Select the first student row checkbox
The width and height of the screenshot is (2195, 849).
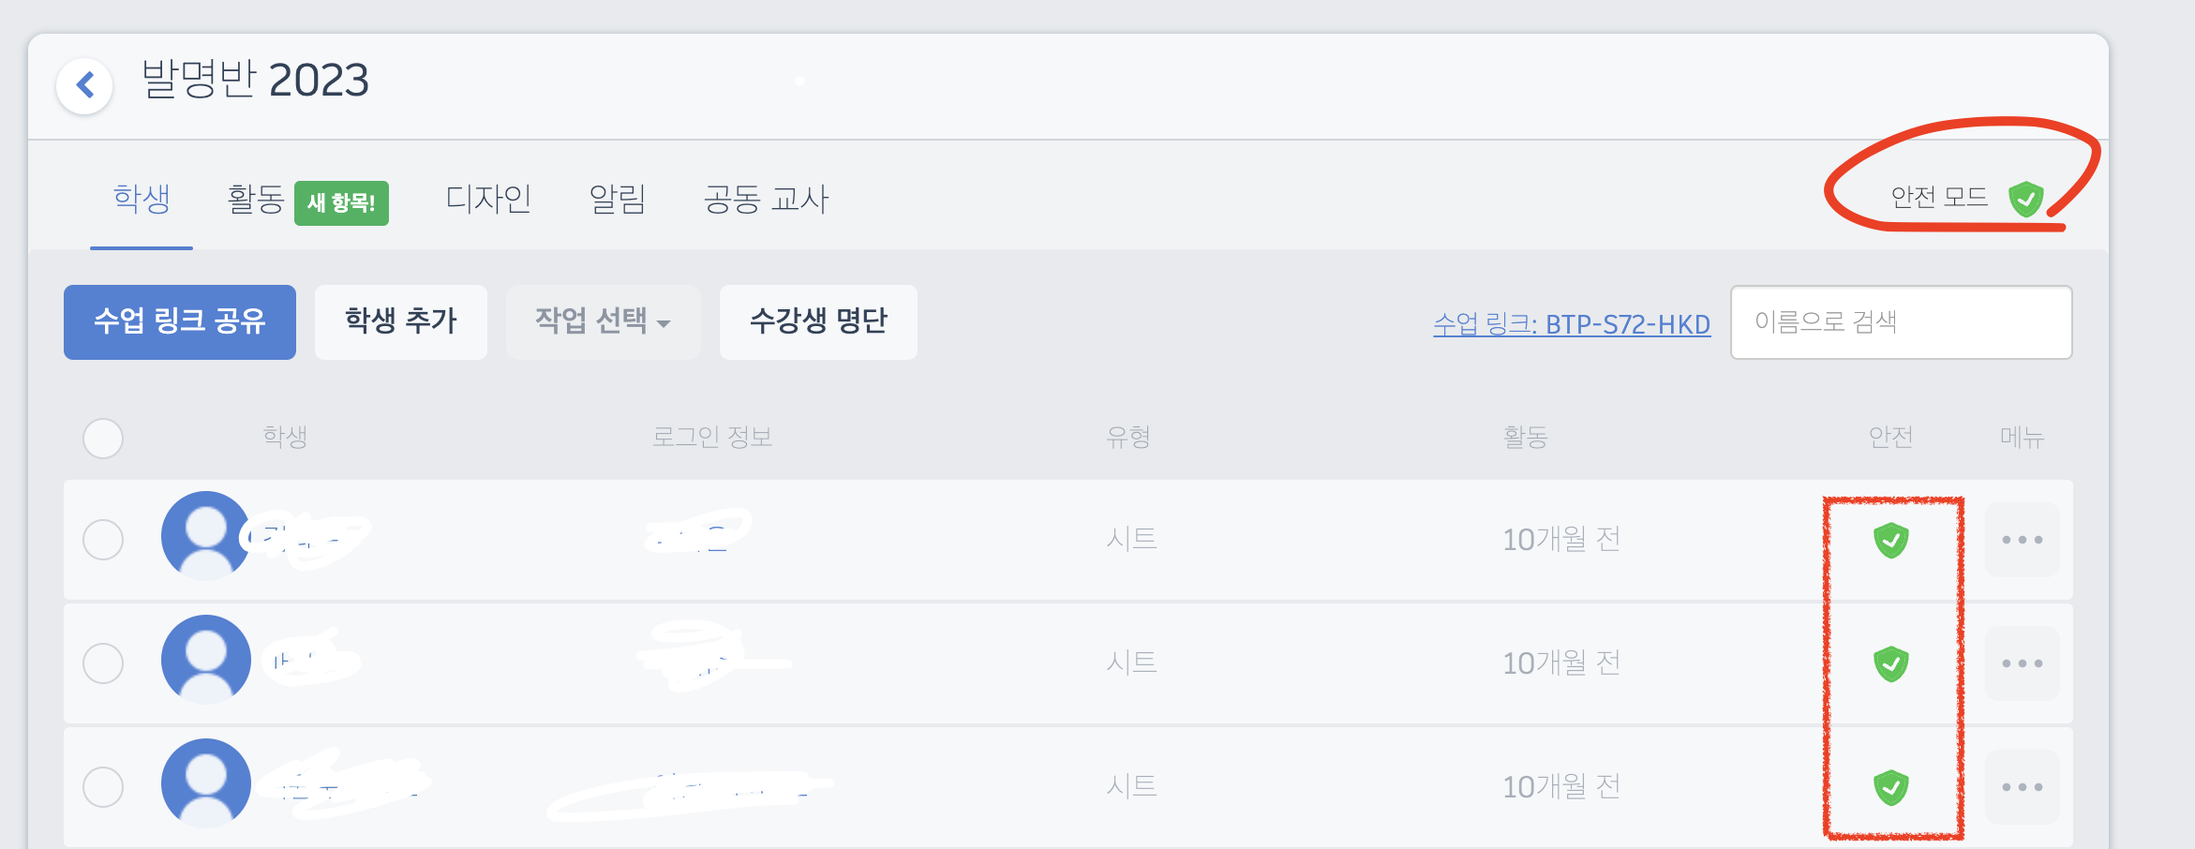103,540
